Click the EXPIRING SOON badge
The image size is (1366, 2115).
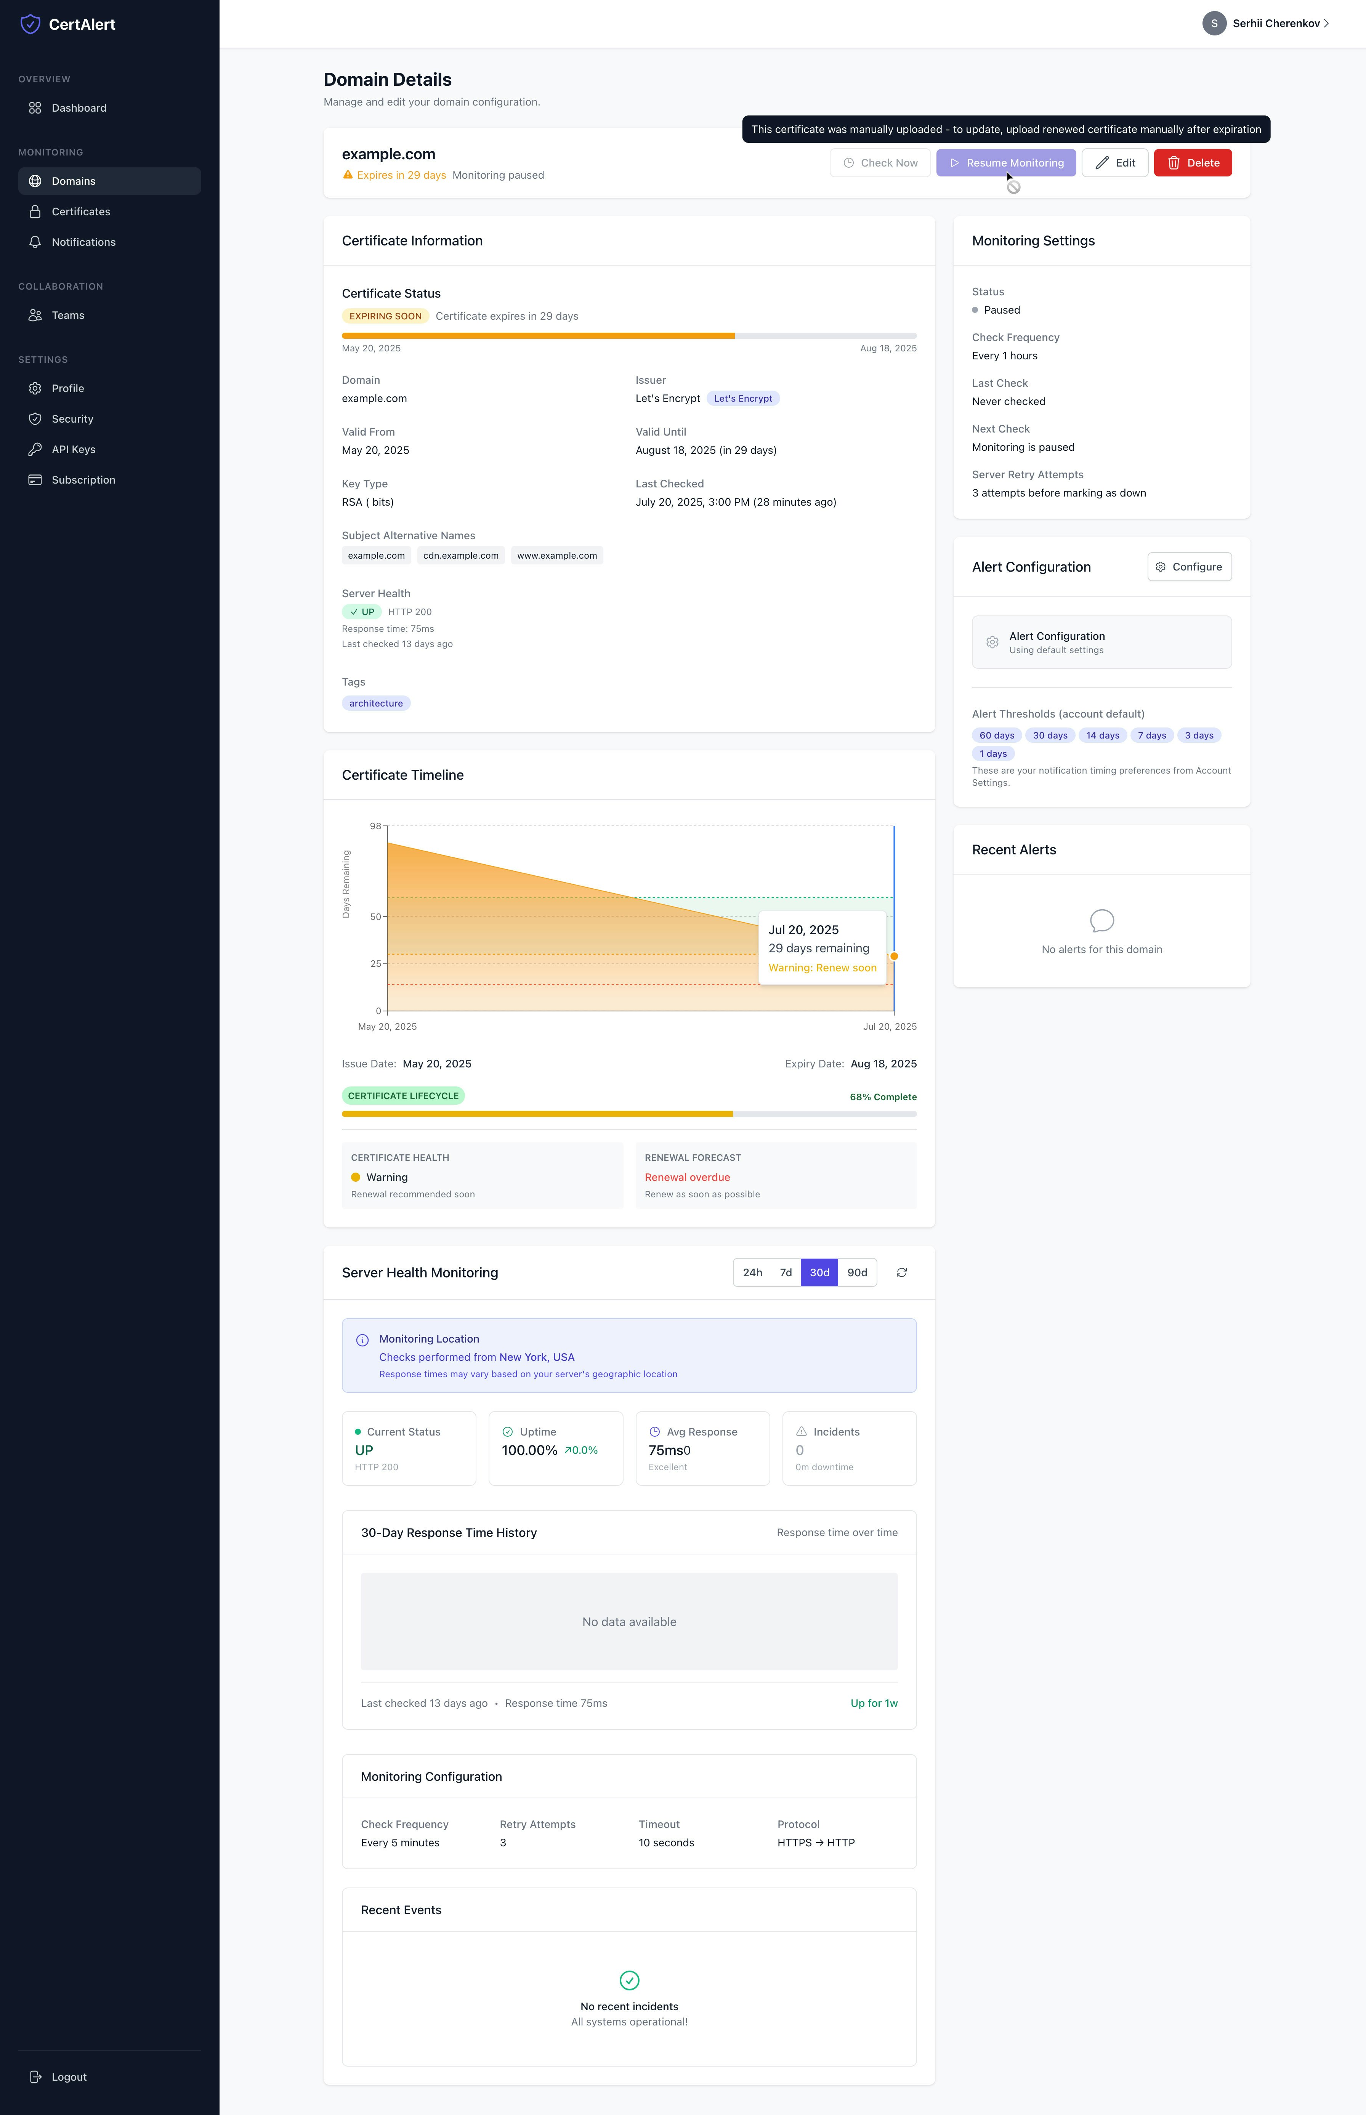(x=385, y=317)
